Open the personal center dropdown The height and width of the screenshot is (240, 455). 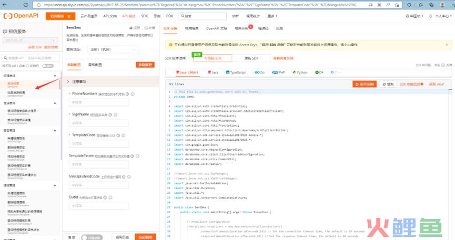coord(443,16)
